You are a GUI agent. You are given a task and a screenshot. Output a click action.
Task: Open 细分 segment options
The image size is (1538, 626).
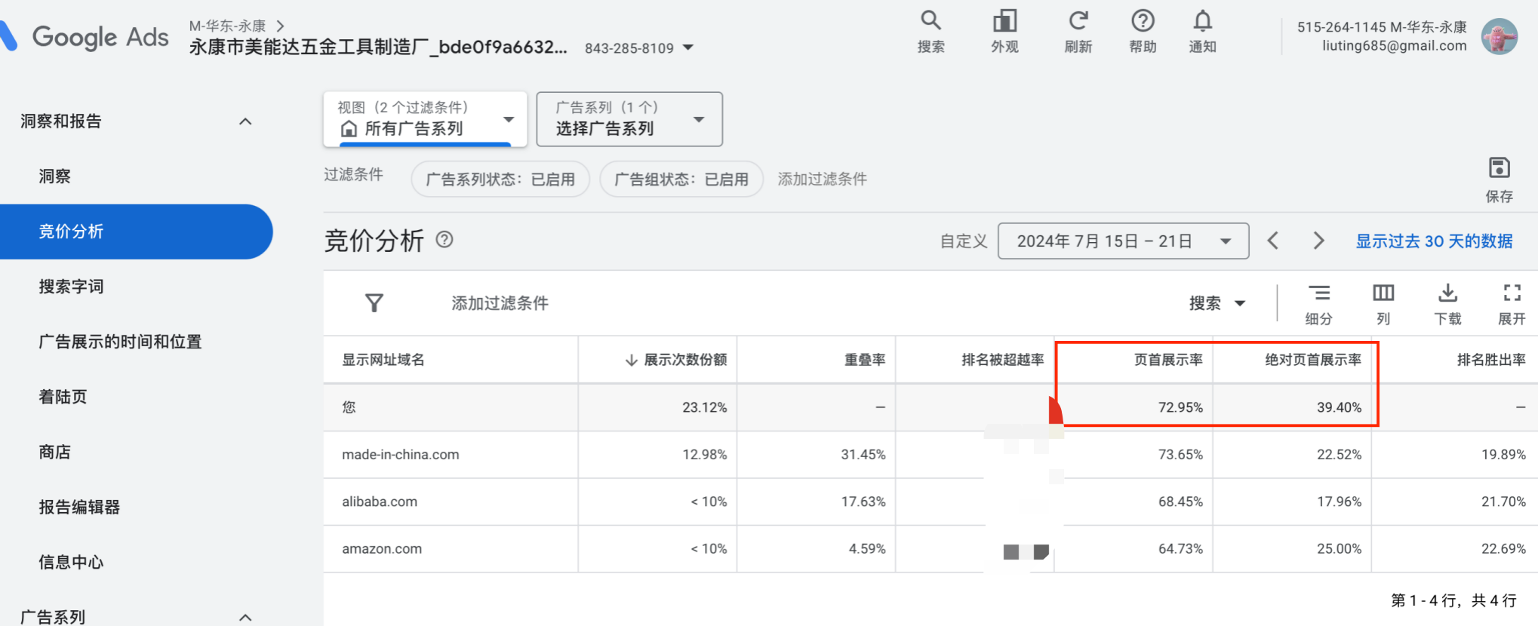[x=1318, y=304]
